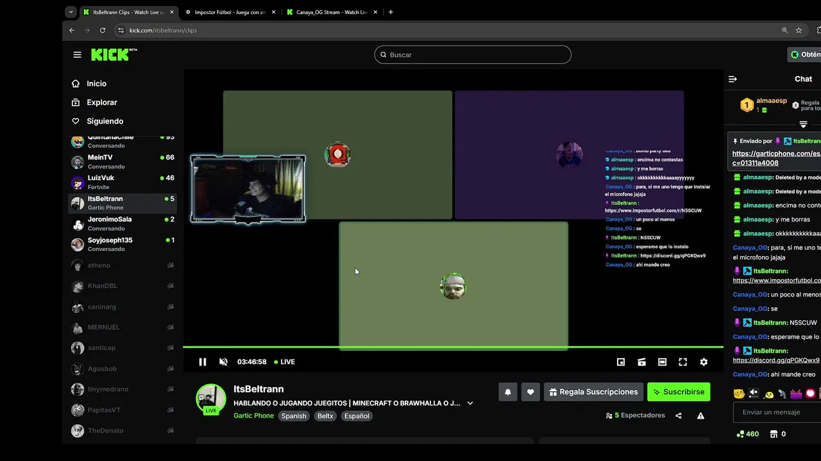This screenshot has width=821, height=461.
Task: Collapse the chat panel
Action: tap(732, 79)
